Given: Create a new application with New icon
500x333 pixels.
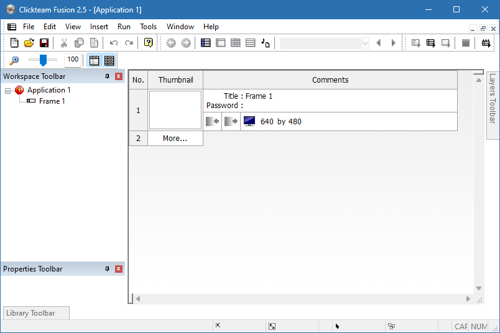Looking at the screenshot, I should point(14,43).
